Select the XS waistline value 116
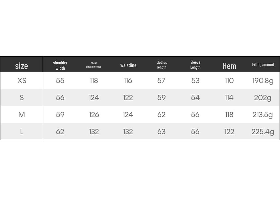 (128, 81)
